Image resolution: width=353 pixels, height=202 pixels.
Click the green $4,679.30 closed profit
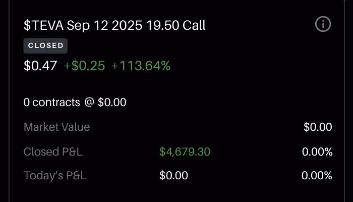click(x=185, y=151)
